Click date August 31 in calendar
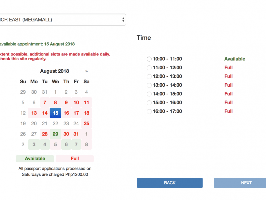 coord(76,134)
